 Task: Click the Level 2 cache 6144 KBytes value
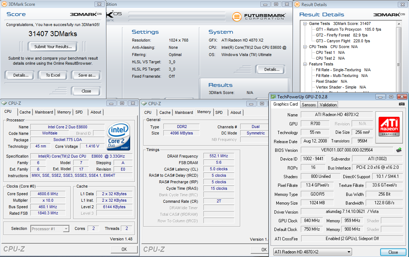[x=114, y=207]
